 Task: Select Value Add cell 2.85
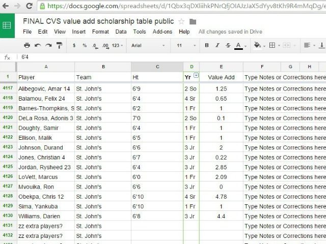click(x=221, y=167)
